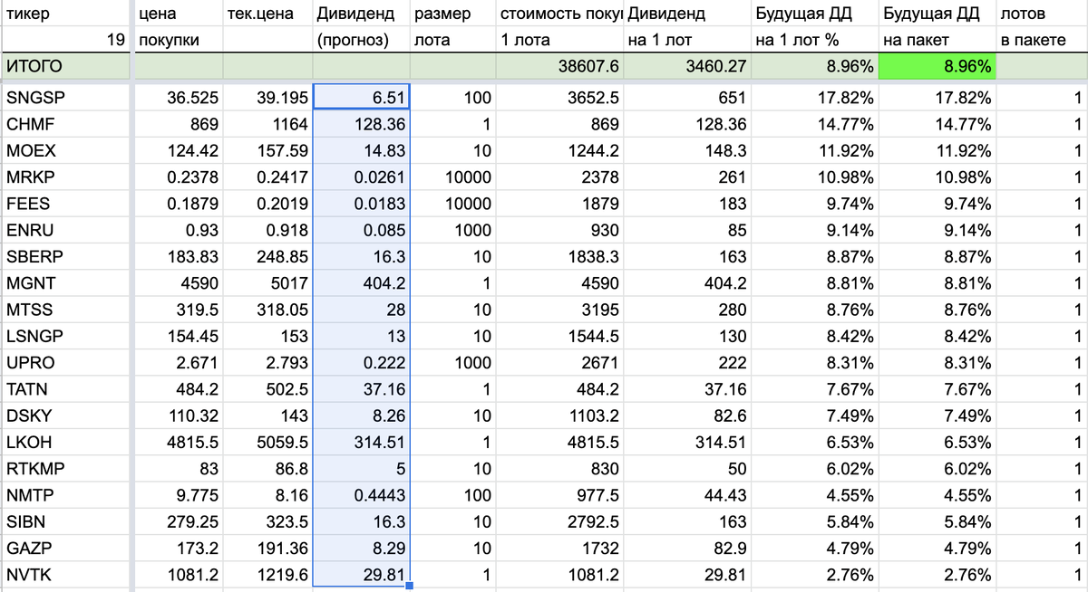The width and height of the screenshot is (1088, 592).
Task: Select MOEX dividend per lot 148.3
Action: pyautogui.click(x=688, y=150)
